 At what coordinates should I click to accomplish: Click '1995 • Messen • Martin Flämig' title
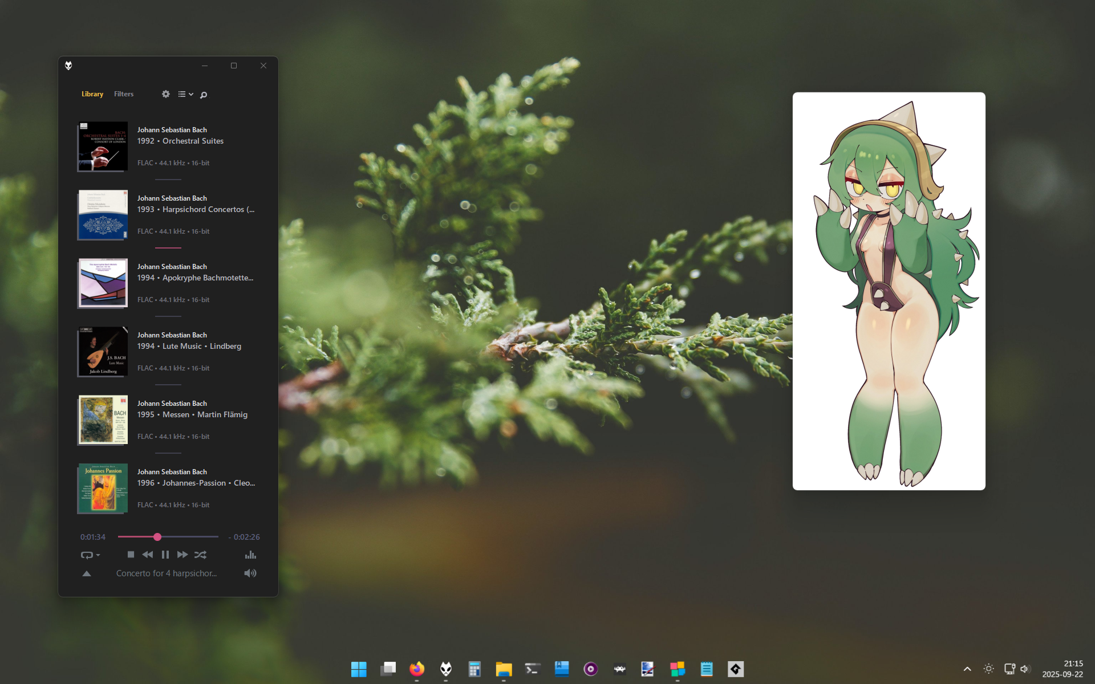click(192, 414)
